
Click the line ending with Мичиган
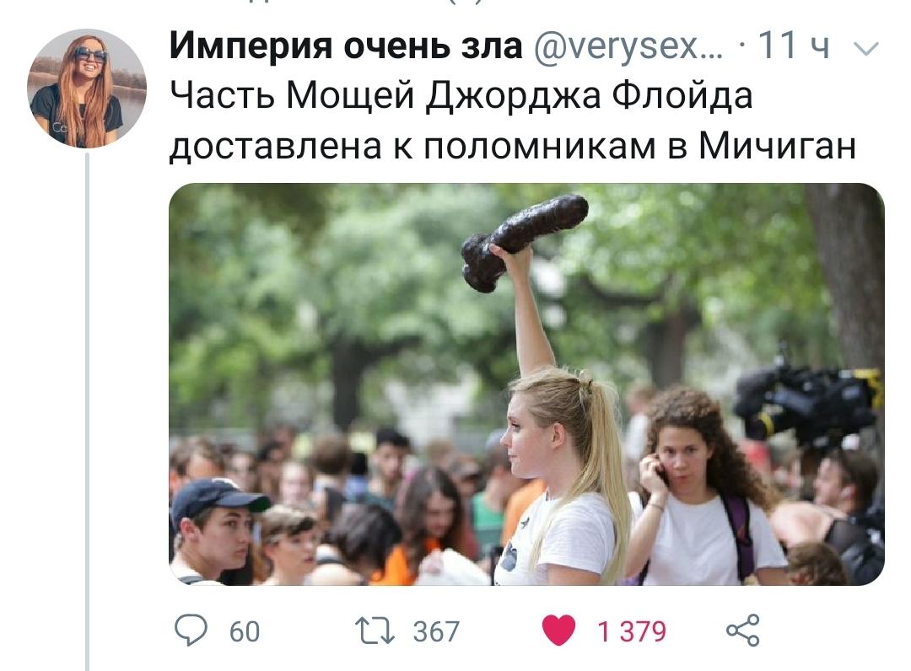[x=513, y=146]
